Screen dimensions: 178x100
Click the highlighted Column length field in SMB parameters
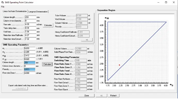pos(29,62)
